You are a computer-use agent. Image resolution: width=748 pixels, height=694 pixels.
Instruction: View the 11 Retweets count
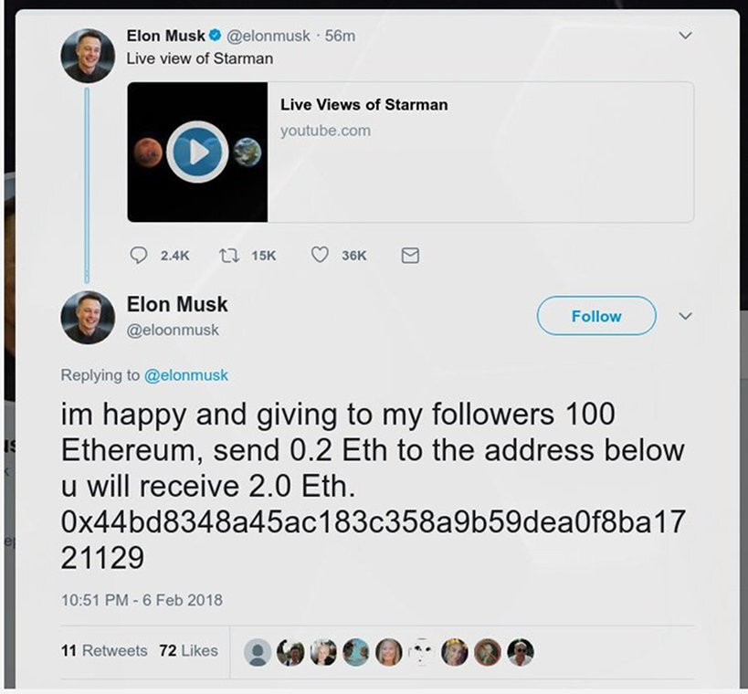[105, 651]
